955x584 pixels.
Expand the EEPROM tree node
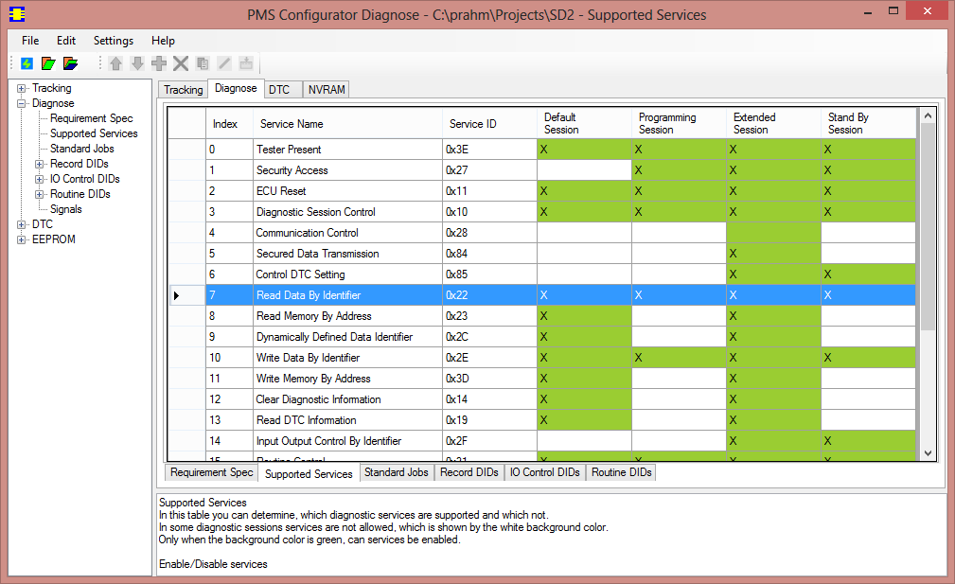[x=21, y=239]
